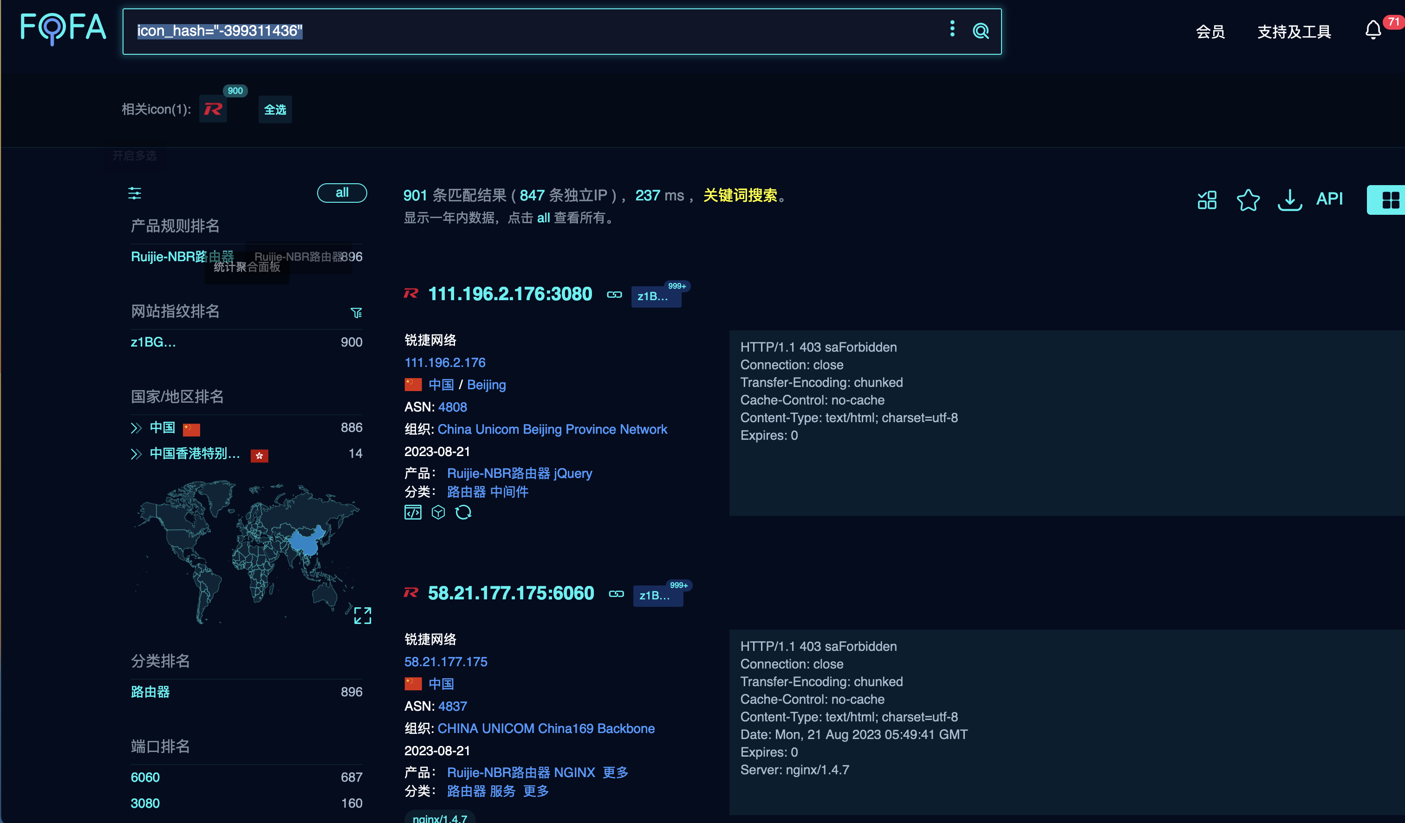This screenshot has width=1405, height=823.
Task: Click the FOFA logo
Action: (63, 28)
